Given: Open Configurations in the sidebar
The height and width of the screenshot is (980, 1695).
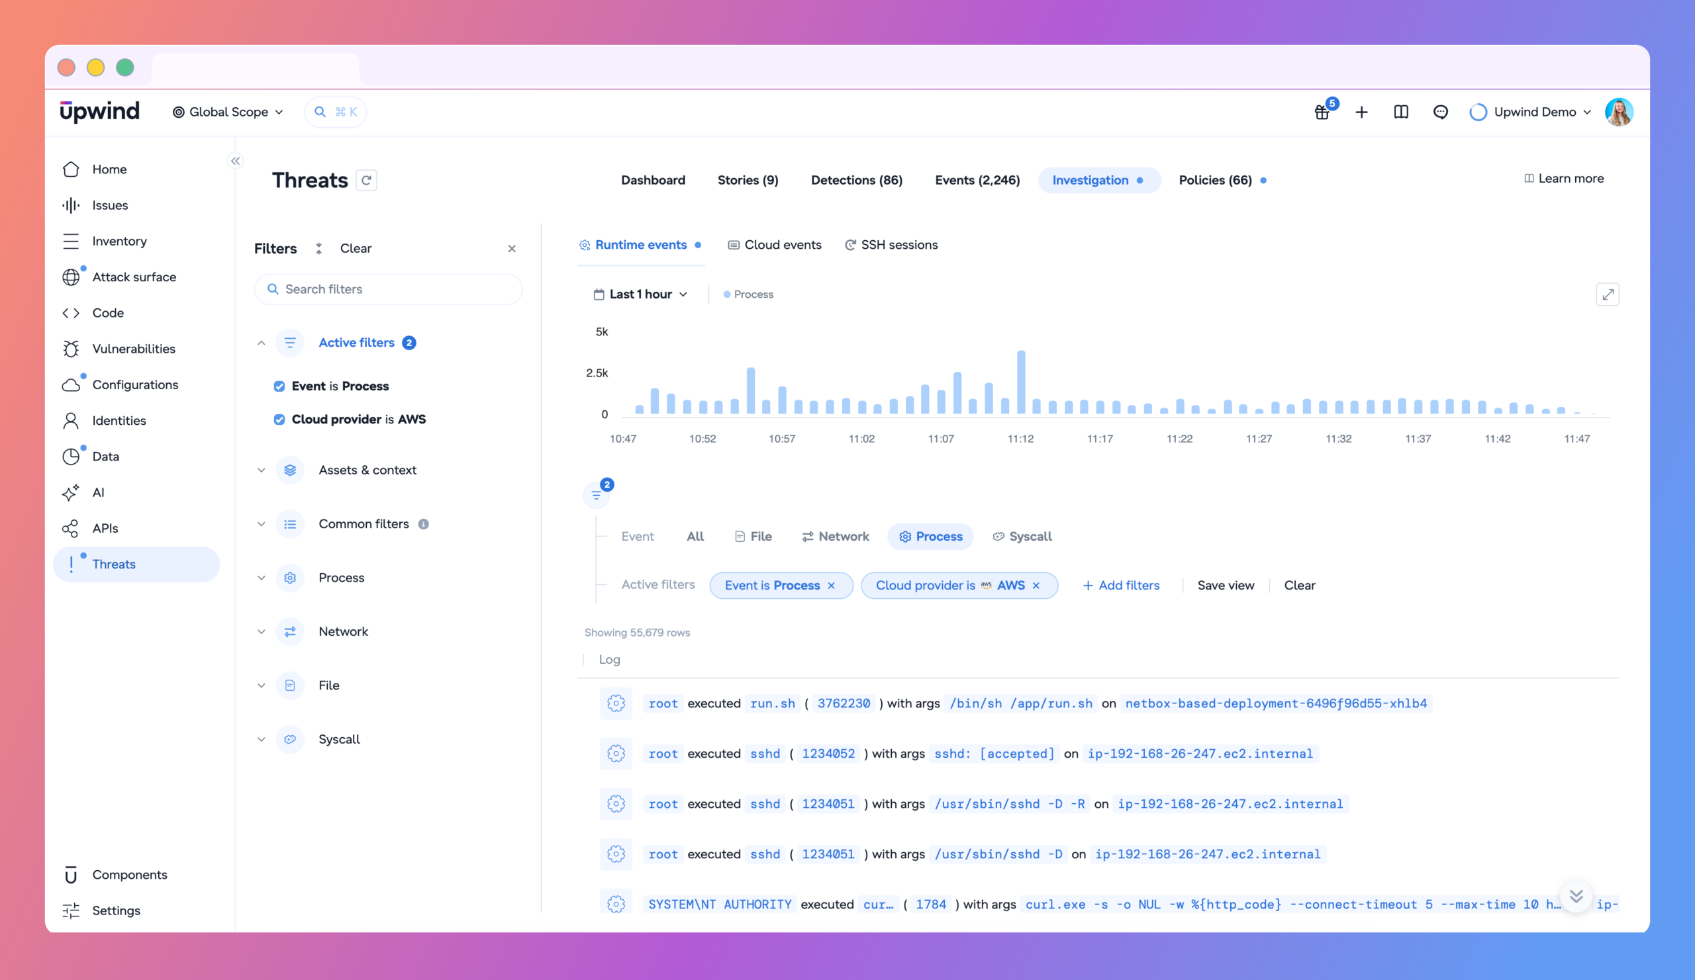Looking at the screenshot, I should point(136,384).
